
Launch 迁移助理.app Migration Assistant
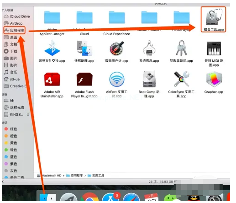[84, 48]
